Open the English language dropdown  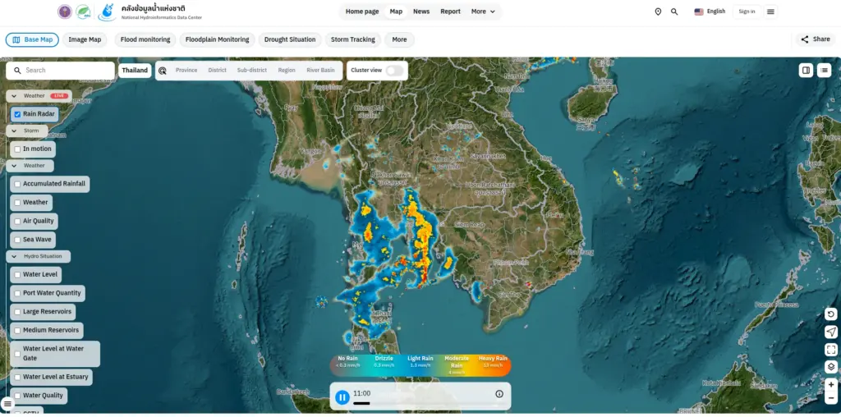[x=710, y=11]
